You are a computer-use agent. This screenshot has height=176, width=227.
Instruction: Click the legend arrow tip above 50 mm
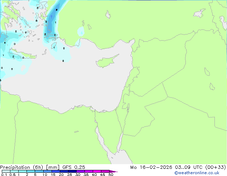113,171
